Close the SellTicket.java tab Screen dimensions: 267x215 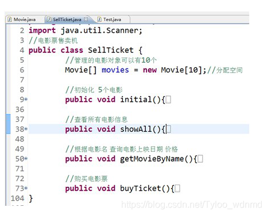coord(86,20)
